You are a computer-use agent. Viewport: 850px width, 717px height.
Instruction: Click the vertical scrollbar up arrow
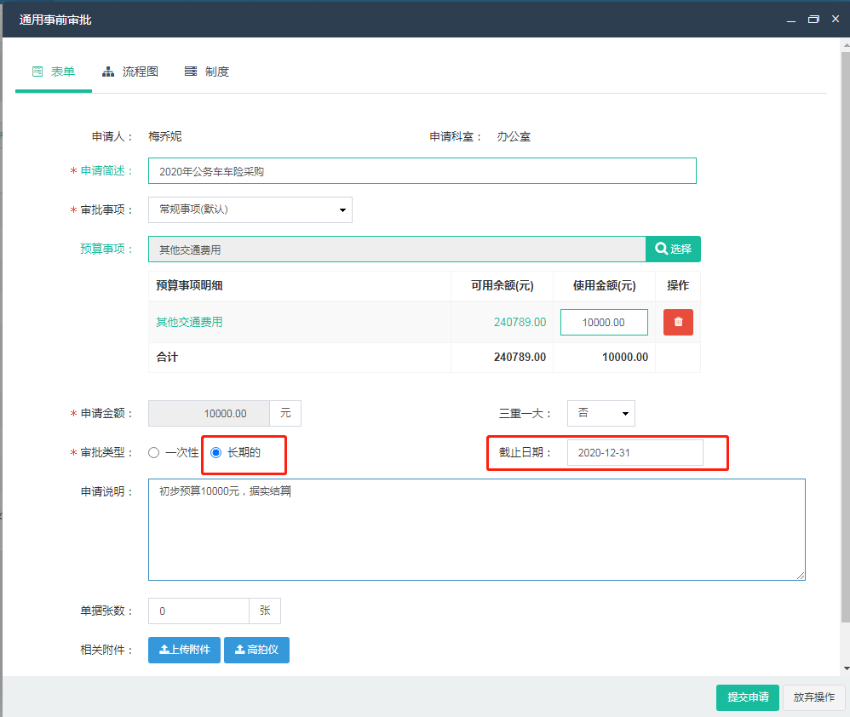click(x=846, y=46)
